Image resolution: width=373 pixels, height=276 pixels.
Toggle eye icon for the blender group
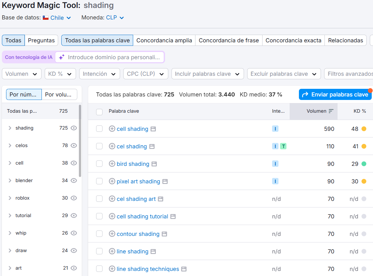74,180
